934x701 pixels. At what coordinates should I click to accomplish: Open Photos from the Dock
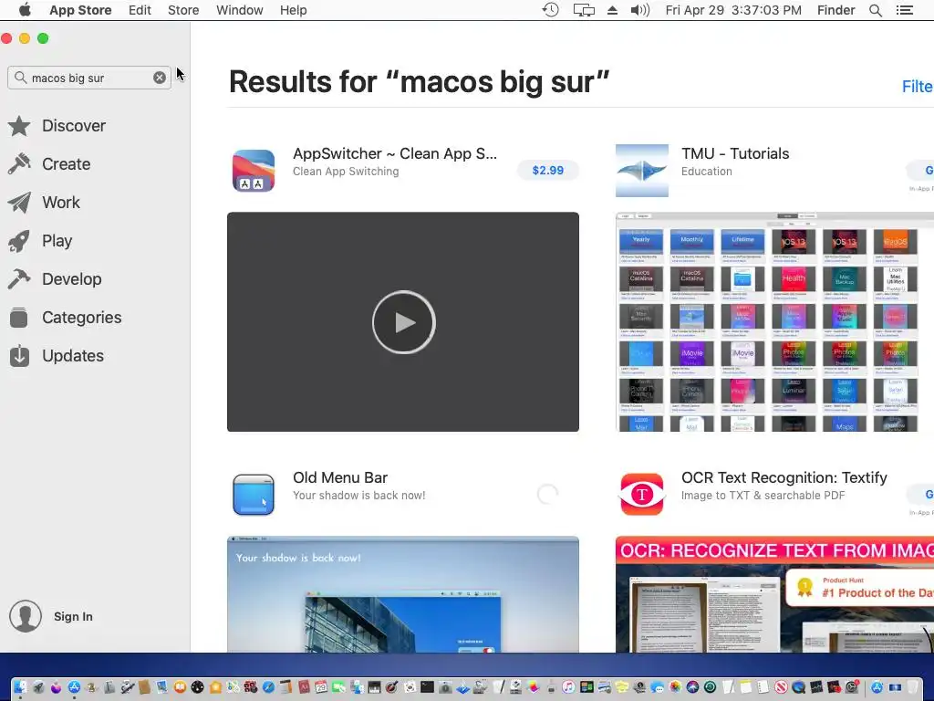[x=675, y=687]
